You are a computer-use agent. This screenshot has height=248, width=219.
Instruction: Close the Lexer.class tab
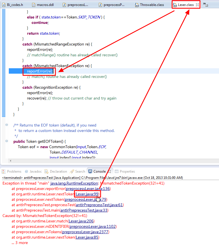point(197,5)
